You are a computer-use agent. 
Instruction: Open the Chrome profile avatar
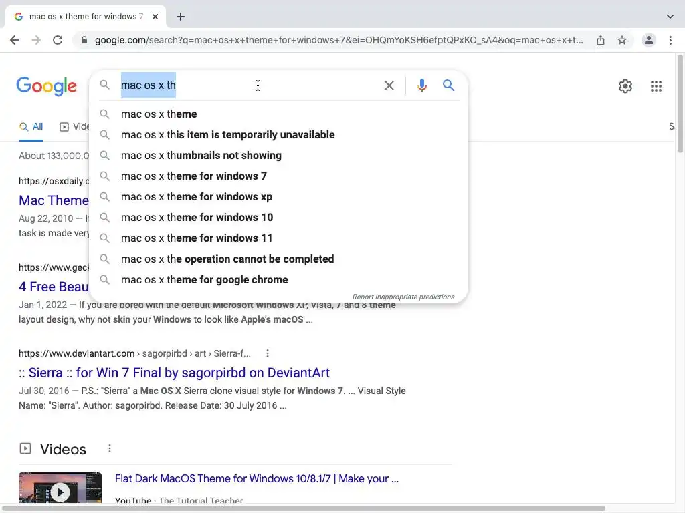(649, 40)
